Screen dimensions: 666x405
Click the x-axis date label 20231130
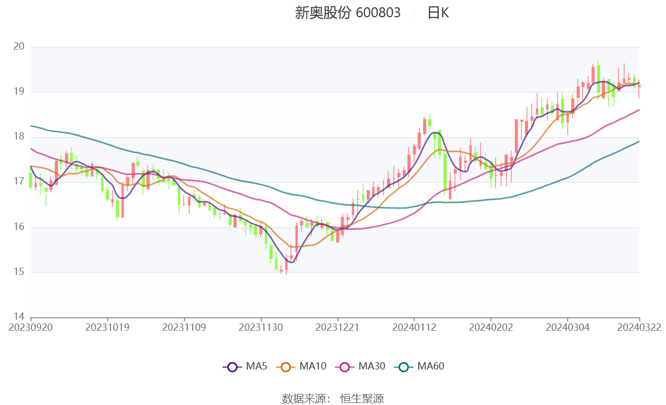coord(261,328)
